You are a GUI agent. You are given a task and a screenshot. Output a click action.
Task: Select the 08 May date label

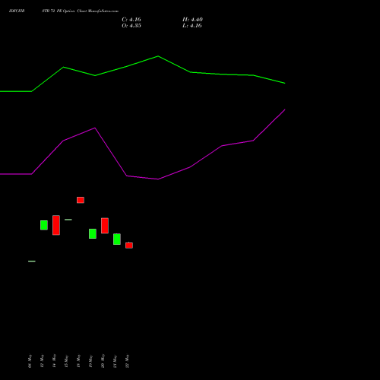pyautogui.click(x=30, y=361)
